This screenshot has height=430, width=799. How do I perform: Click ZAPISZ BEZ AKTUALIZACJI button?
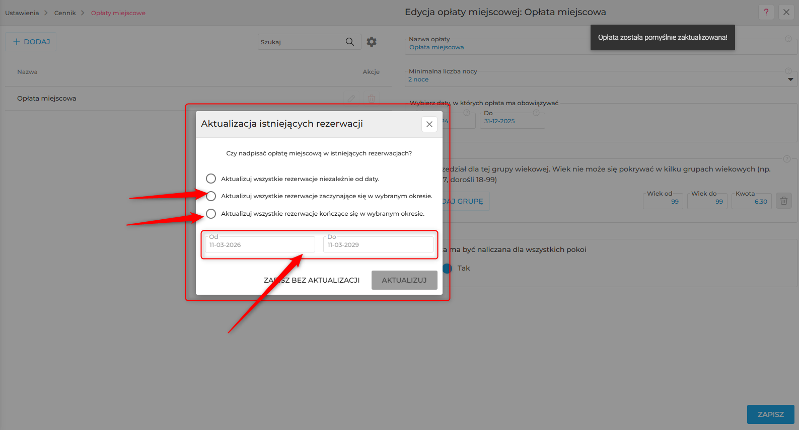pos(312,280)
